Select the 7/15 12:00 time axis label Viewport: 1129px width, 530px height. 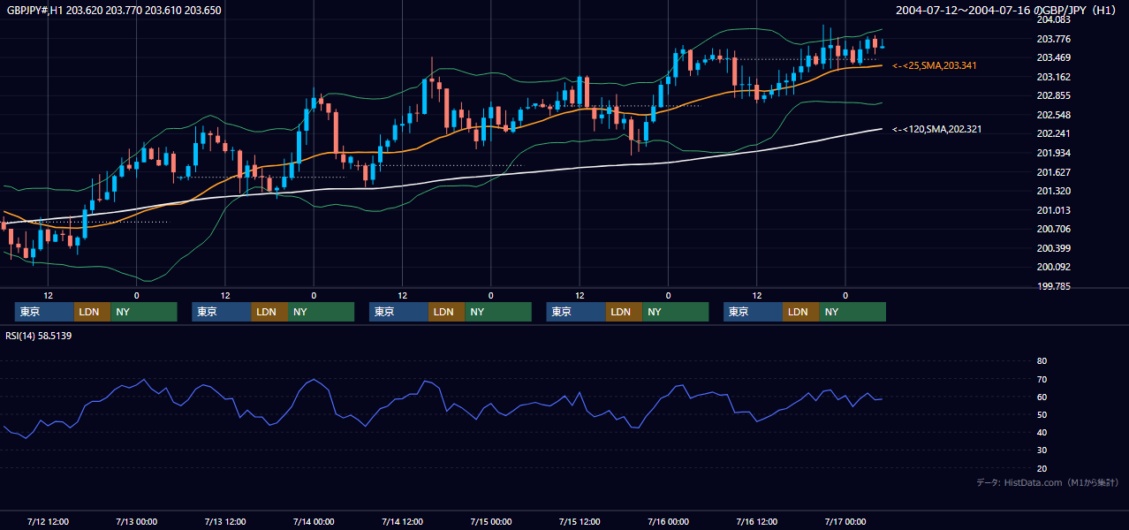[580, 521]
